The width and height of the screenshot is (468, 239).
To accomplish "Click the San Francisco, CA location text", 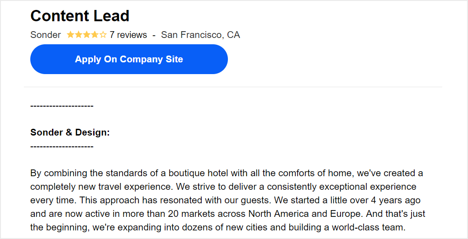I will 201,35.
